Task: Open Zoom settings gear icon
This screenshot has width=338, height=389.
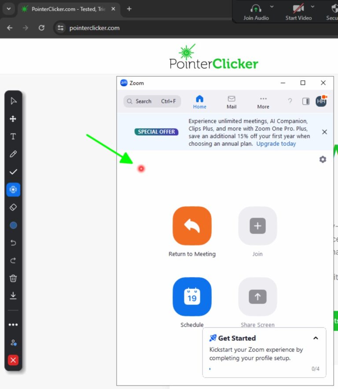Action: click(323, 159)
